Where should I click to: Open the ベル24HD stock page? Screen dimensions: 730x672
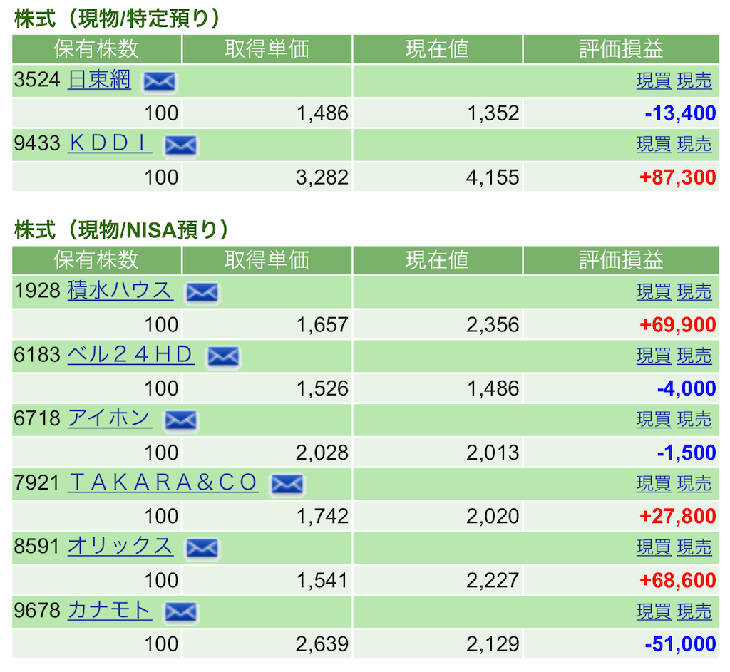tap(131, 355)
